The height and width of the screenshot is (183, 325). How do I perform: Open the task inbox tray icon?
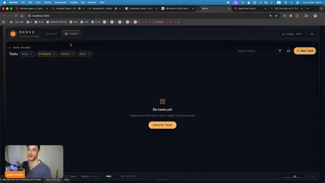coord(288,51)
